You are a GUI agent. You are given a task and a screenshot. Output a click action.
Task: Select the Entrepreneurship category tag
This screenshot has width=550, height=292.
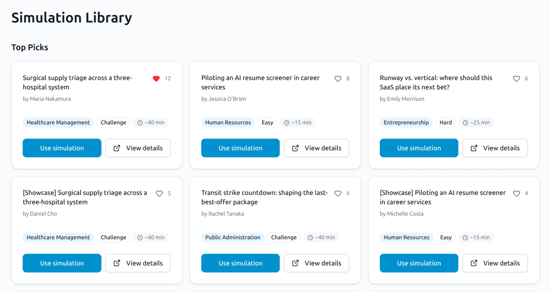coord(406,122)
